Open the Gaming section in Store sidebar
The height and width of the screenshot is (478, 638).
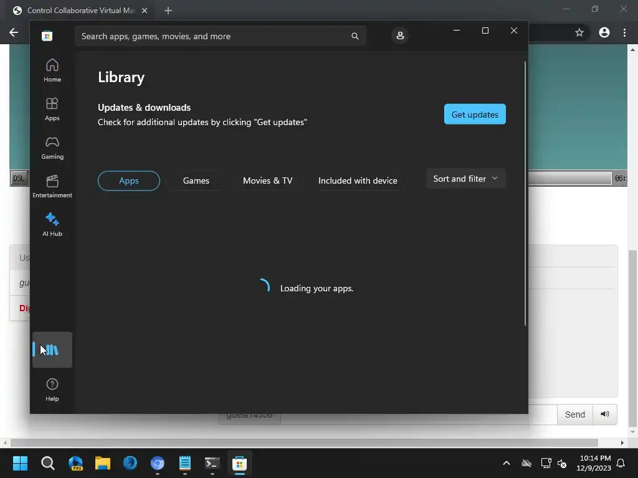(52, 148)
